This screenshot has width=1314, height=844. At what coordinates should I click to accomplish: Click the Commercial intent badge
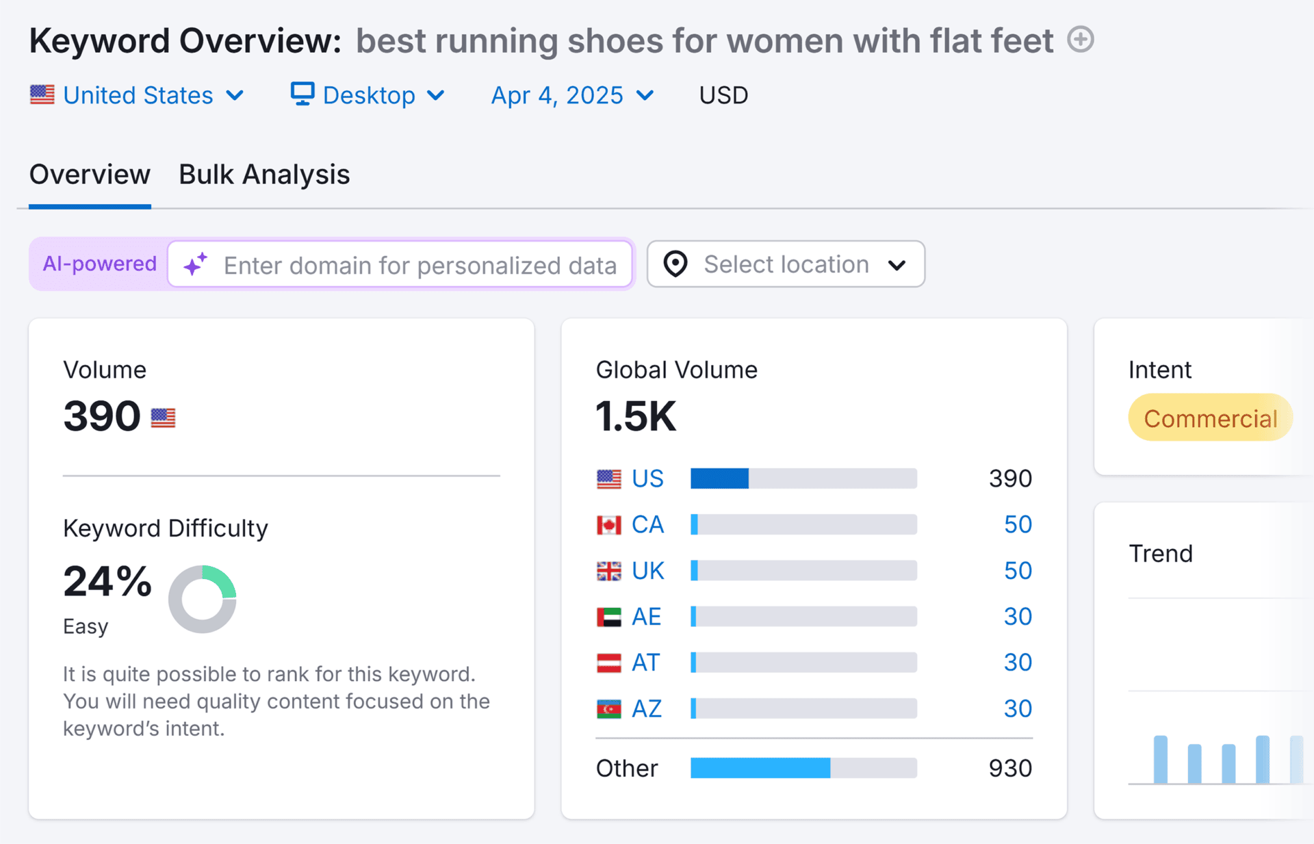(1210, 418)
